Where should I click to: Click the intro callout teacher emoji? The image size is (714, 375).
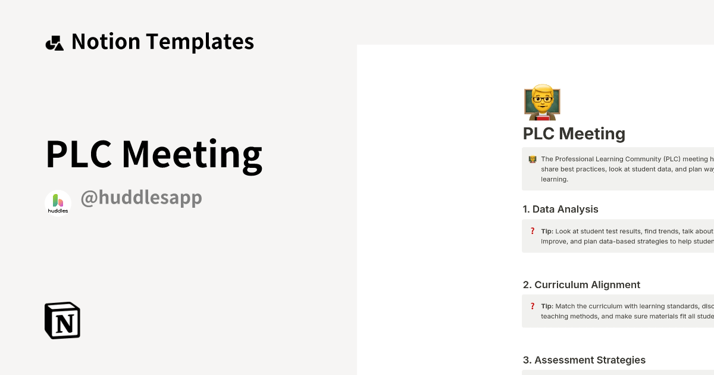pyautogui.click(x=533, y=160)
